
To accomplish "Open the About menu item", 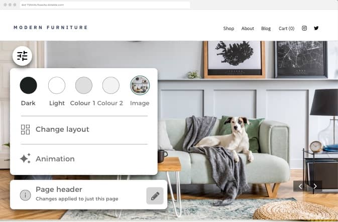I will click(x=248, y=29).
